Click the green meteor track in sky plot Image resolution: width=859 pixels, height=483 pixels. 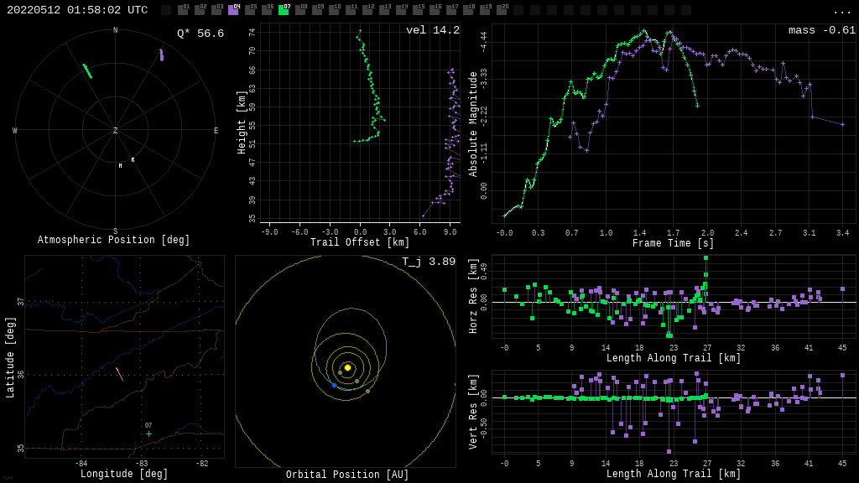point(87,71)
